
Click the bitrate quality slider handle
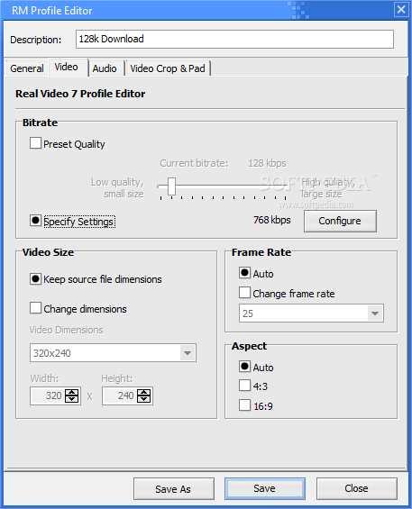(x=171, y=186)
